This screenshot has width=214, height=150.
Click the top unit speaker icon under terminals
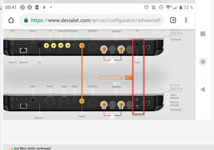[x=113, y=61]
